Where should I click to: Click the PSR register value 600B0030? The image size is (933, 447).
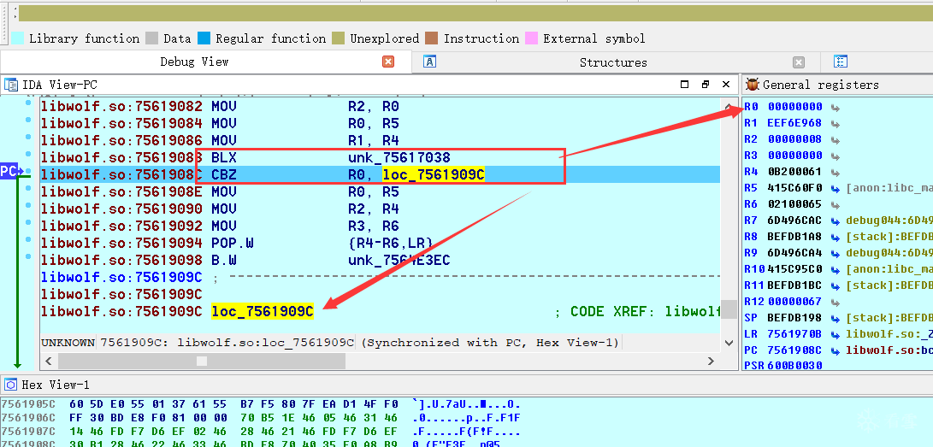(795, 366)
